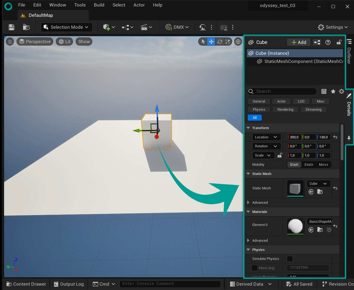Viewport: 354px width, 290px height.
Task: Activate the select object cursor tool
Action: 203,42
